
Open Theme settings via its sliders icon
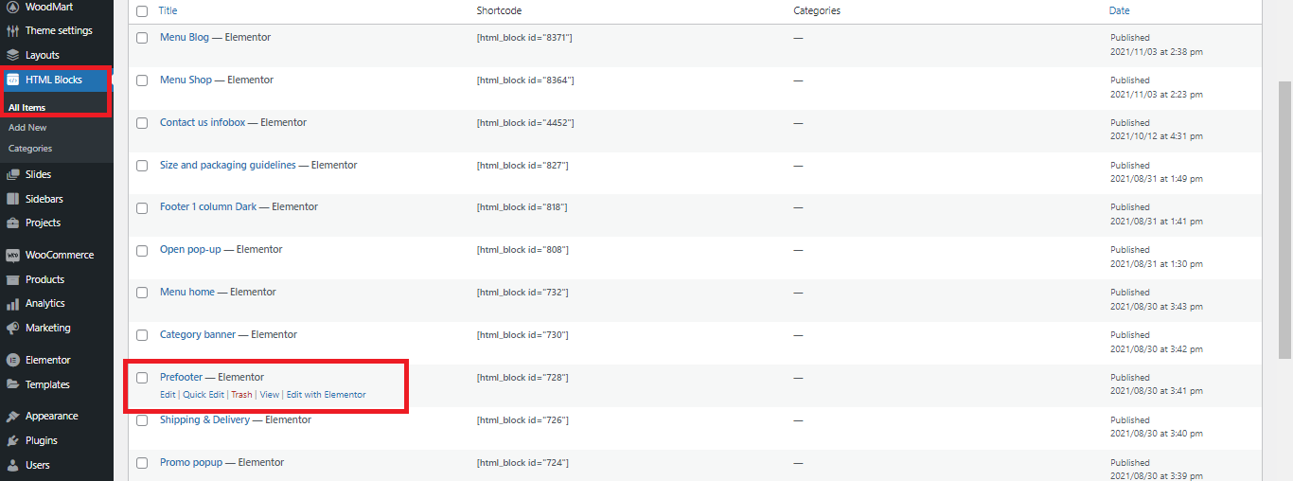tap(12, 30)
